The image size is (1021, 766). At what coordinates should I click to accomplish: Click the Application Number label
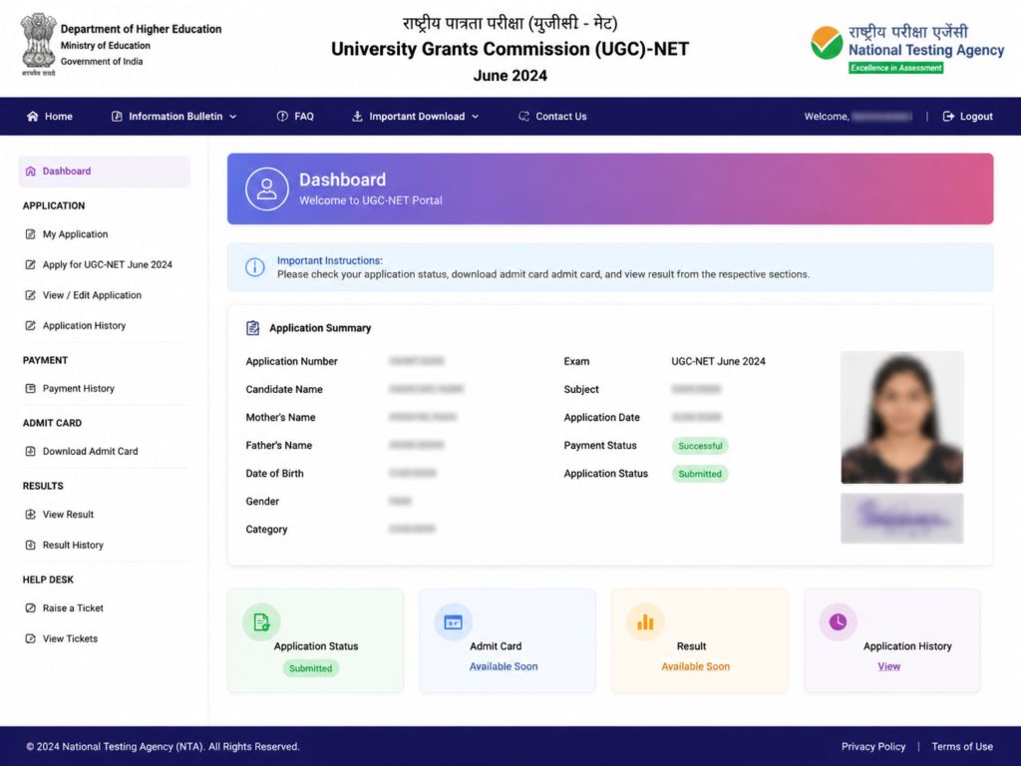[292, 361]
